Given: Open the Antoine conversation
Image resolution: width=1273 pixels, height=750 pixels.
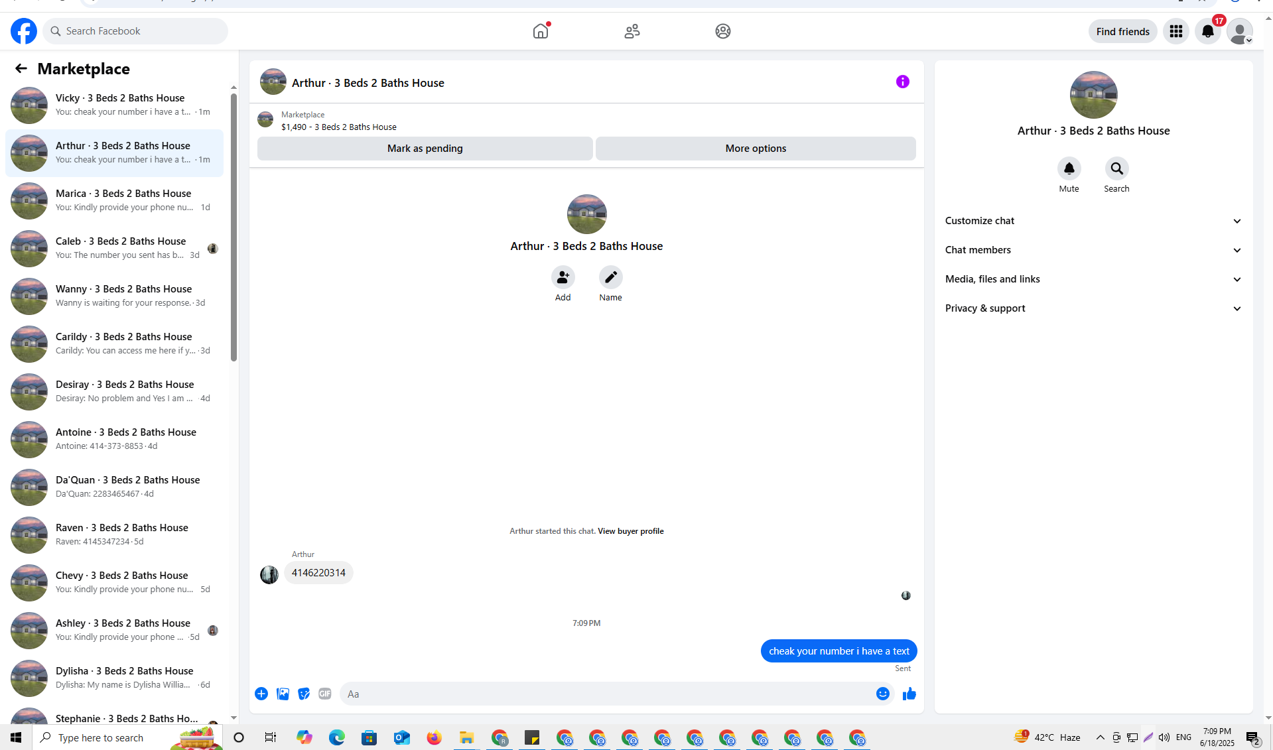Looking at the screenshot, I should pos(114,440).
